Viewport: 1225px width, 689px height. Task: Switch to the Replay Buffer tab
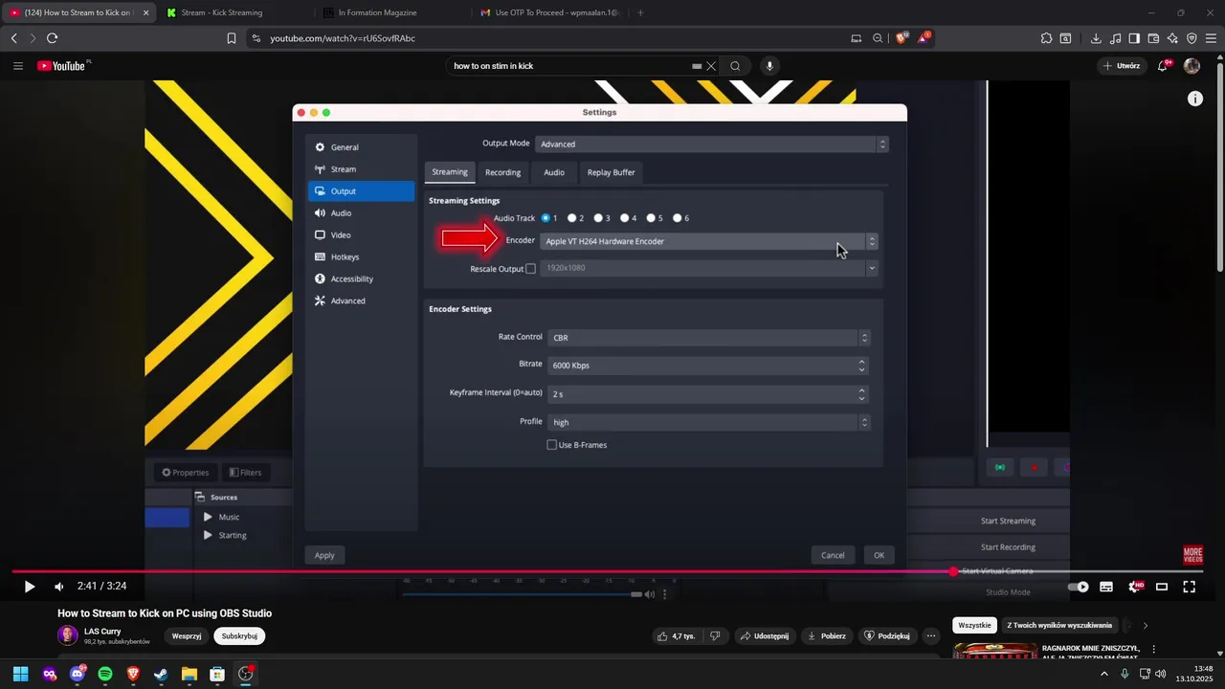pos(612,172)
